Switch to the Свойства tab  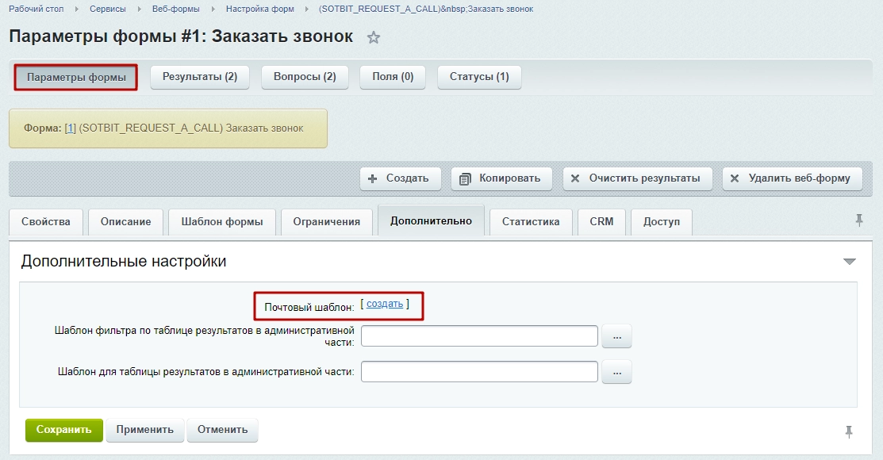coord(45,222)
